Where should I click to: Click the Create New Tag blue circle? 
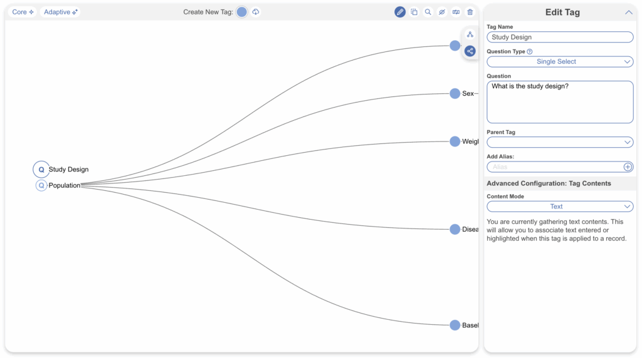(242, 12)
